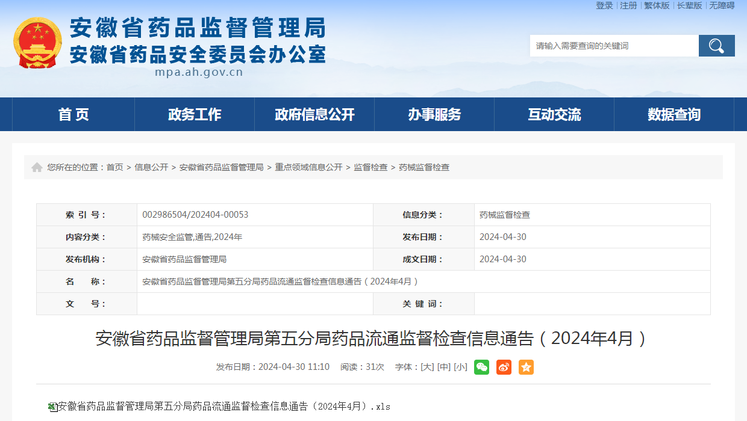Click the orange star favorite icon
Screen dimensions: 747x421
[x=526, y=367]
